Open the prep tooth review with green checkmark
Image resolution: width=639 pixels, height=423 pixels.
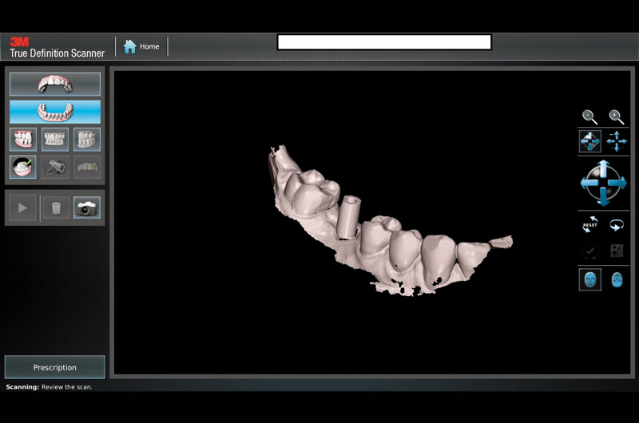tap(23, 167)
